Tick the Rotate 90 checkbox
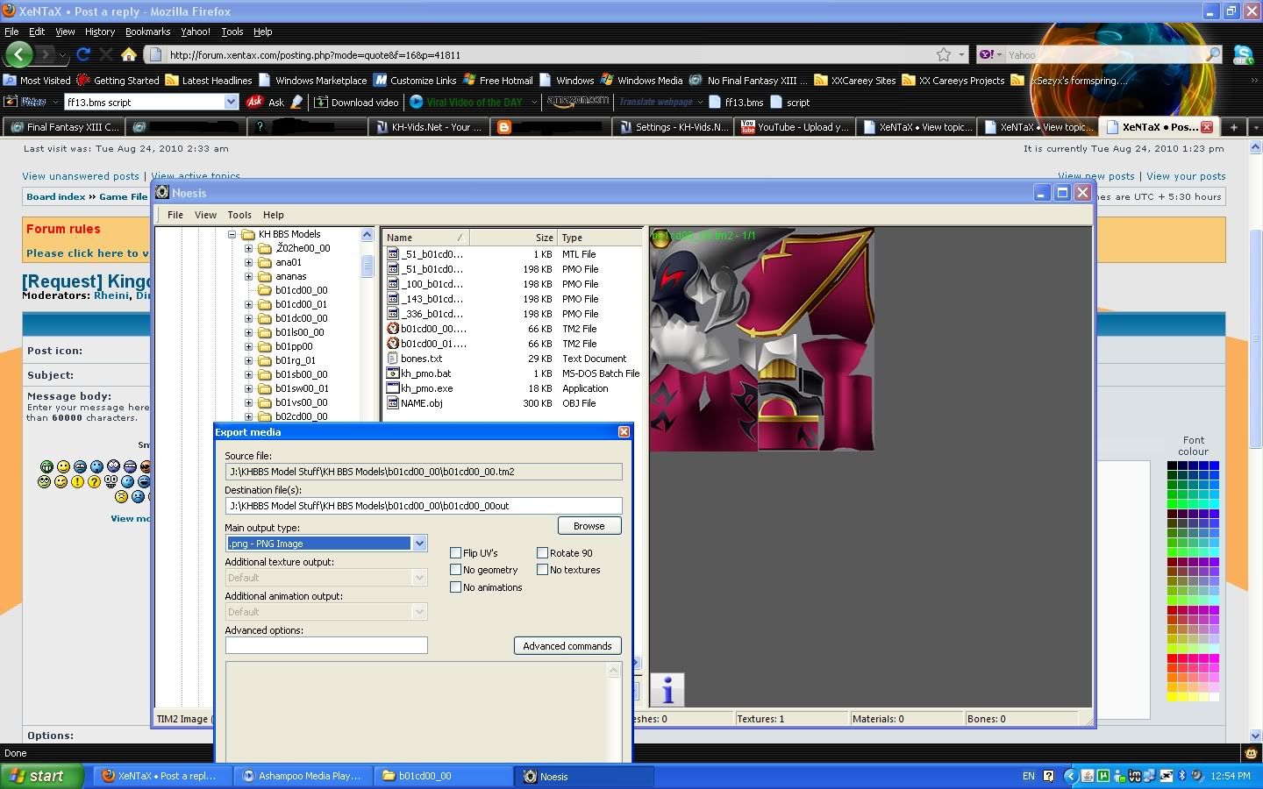 point(542,553)
